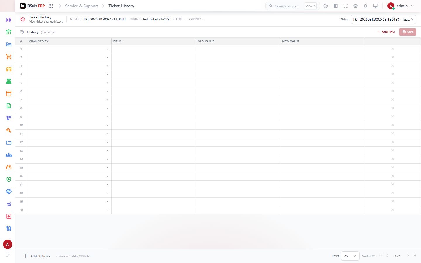This screenshot has height=263, width=421.
Task: Open the green cash register icon
Action: pos(9,81)
